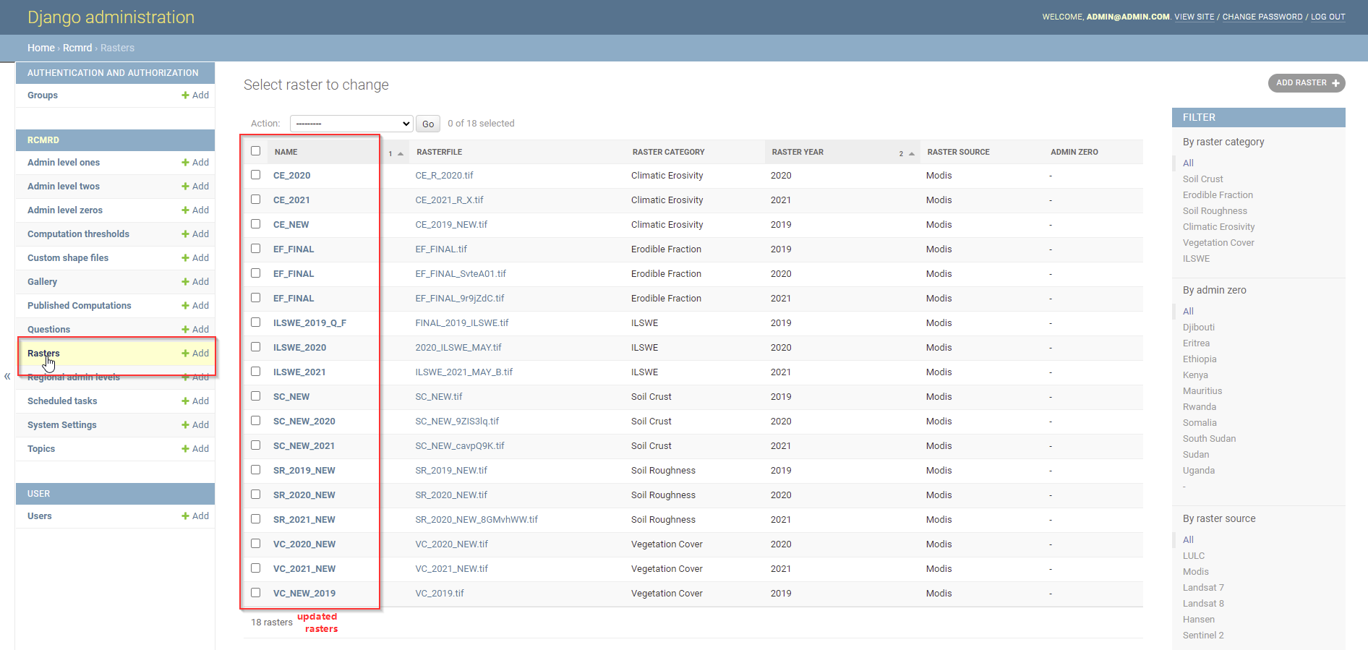Viewport: 1368px width, 650px height.
Task: Click the Add icon in the Rasters row
Action: 195,354
